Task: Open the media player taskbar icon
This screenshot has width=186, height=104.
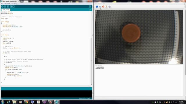Action: pos(20,102)
